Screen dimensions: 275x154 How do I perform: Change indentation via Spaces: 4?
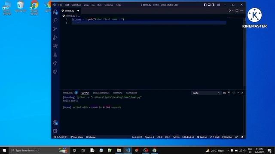149,137
